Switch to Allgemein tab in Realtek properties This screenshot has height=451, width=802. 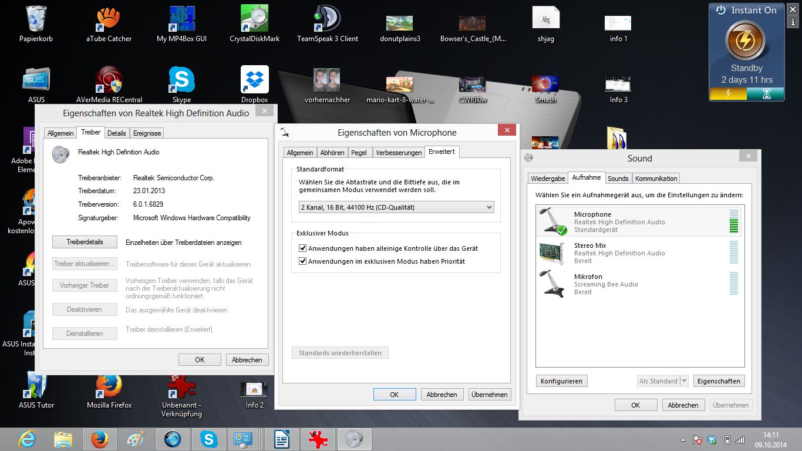[60, 133]
